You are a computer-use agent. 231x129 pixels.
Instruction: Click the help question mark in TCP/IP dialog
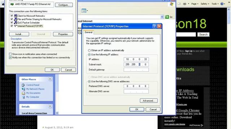tap(154, 26)
